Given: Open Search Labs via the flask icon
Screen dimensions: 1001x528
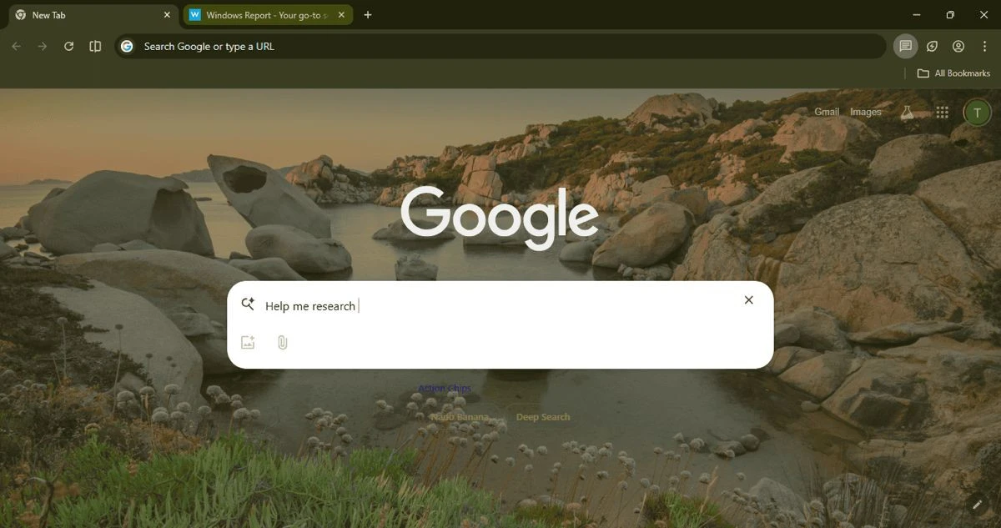Looking at the screenshot, I should (x=908, y=112).
